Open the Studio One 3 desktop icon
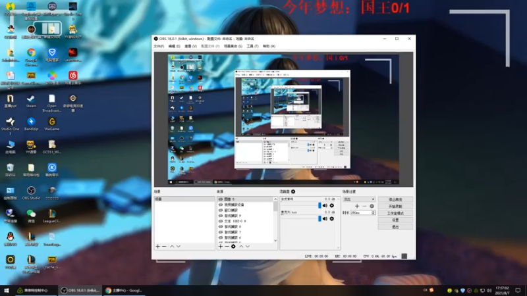The height and width of the screenshot is (296, 527). (x=10, y=126)
